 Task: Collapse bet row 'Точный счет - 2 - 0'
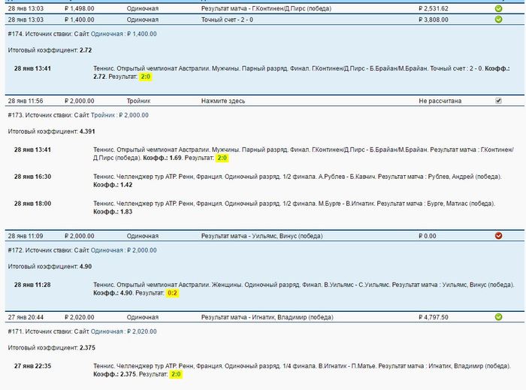(x=265, y=20)
